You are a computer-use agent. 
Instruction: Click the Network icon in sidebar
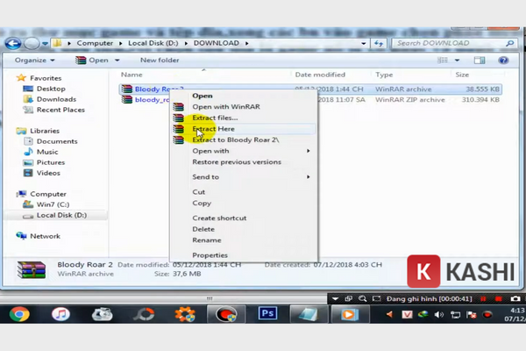click(x=45, y=236)
